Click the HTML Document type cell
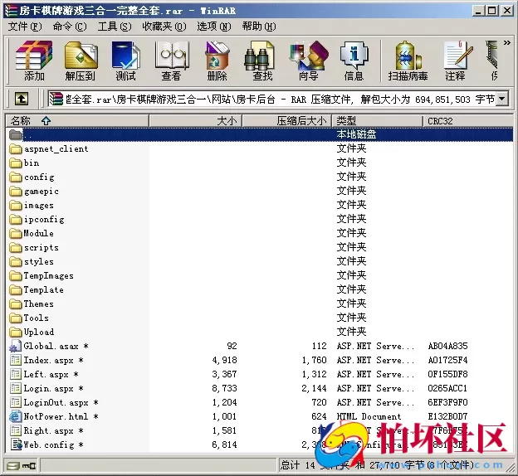518x476 pixels. [369, 416]
